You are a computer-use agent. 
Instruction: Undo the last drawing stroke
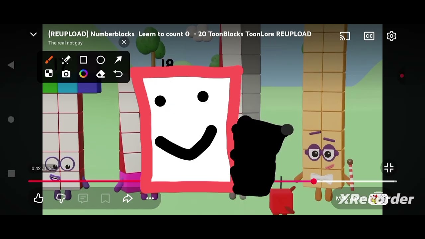[x=118, y=74]
